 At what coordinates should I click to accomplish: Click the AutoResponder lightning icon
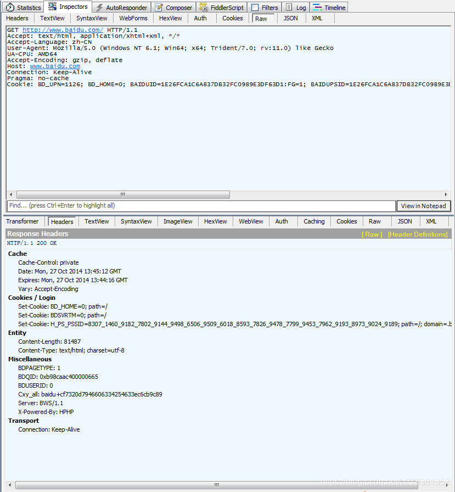(x=99, y=7)
